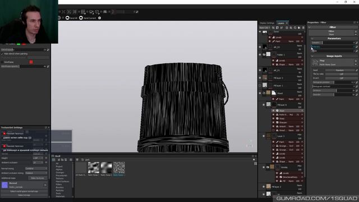Screen dimensions: 359x202
Task: Remove the Filter resource with X button
Action: (356, 31)
